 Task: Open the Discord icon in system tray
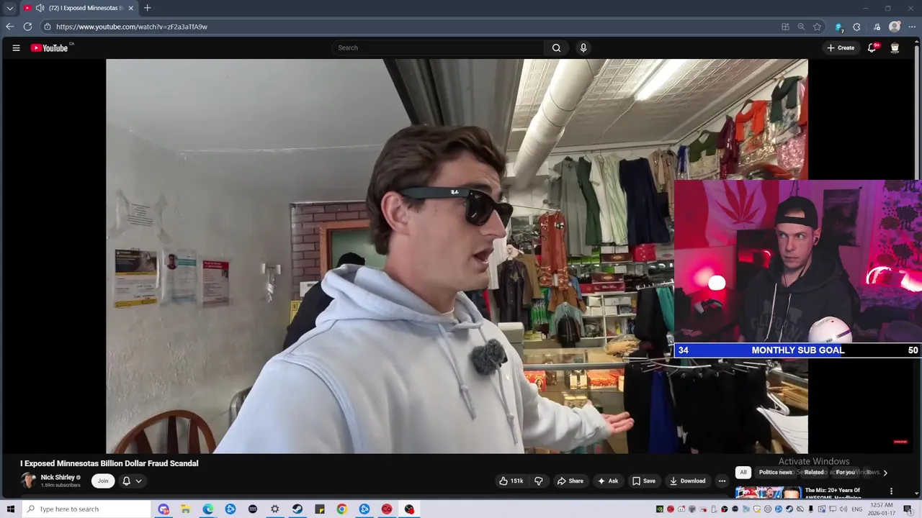tap(681, 509)
